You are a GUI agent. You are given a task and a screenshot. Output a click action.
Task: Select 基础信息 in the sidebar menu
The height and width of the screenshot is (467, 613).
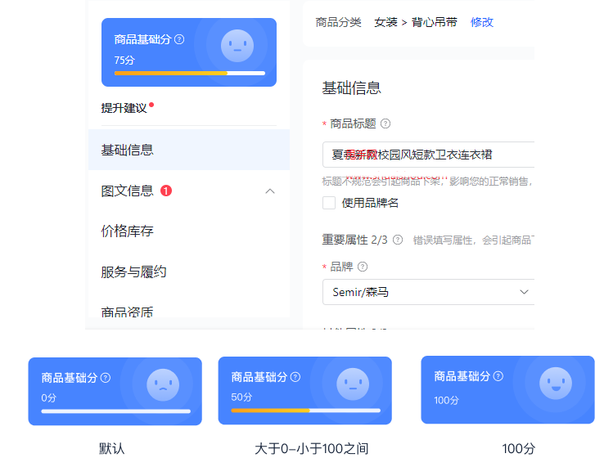coord(128,150)
